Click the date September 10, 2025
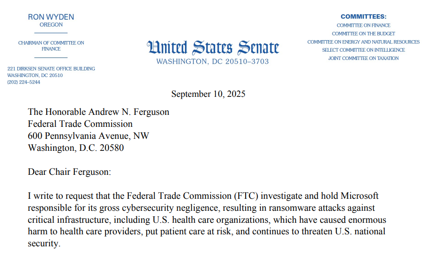432x256 pixels. [x=208, y=94]
